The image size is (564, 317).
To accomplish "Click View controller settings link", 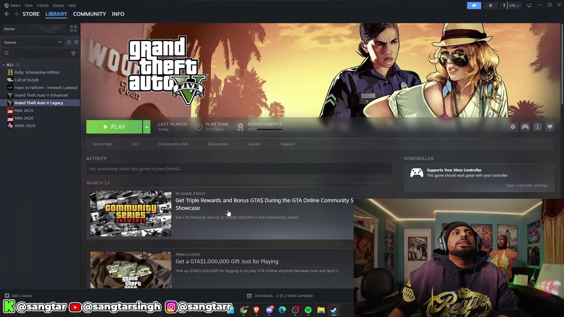I will pyautogui.click(x=527, y=185).
